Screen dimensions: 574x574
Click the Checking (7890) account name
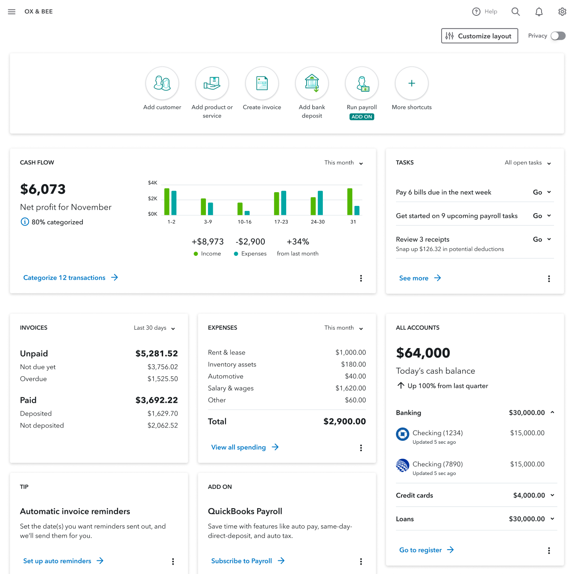[x=437, y=464]
